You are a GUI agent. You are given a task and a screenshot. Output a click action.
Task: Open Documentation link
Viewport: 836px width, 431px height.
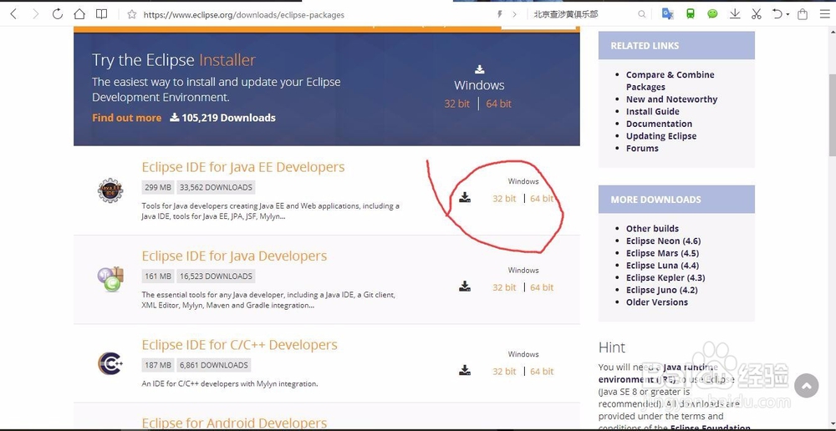click(x=659, y=124)
